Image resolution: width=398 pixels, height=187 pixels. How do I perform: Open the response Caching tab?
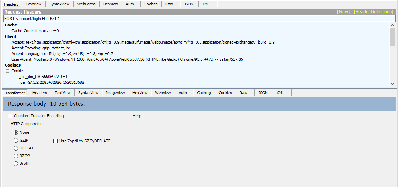point(204,93)
